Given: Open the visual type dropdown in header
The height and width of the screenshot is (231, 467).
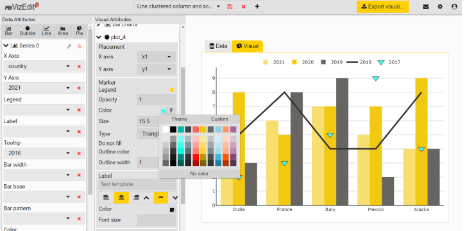Looking at the screenshot, I should click(218, 6).
